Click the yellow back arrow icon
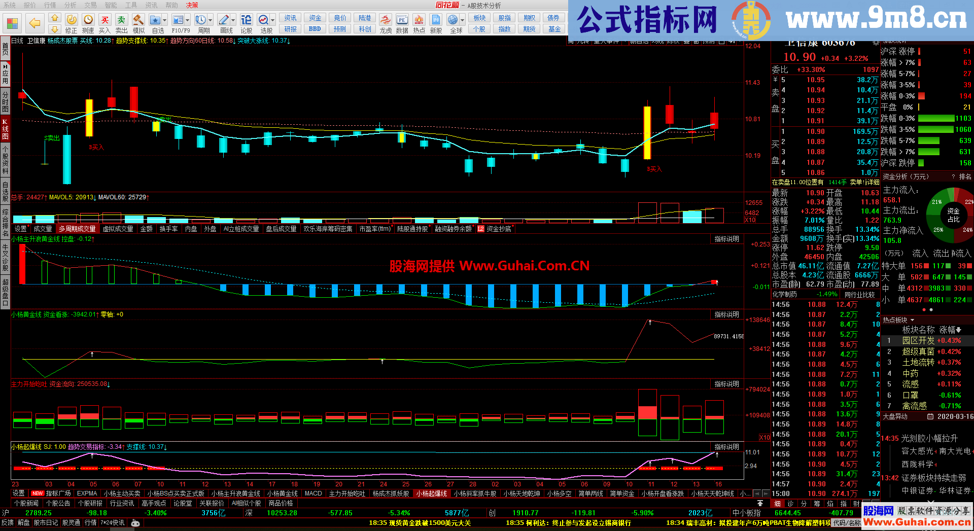974x531 pixels. point(34,23)
